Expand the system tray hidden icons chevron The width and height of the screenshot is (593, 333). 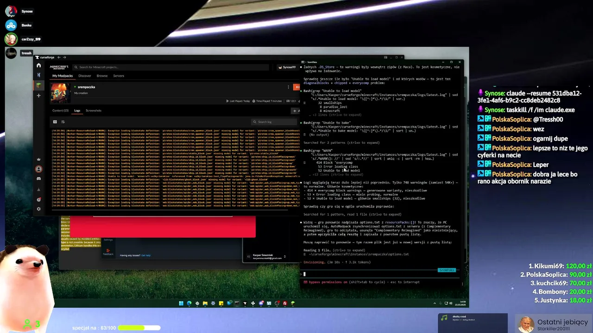(435, 303)
